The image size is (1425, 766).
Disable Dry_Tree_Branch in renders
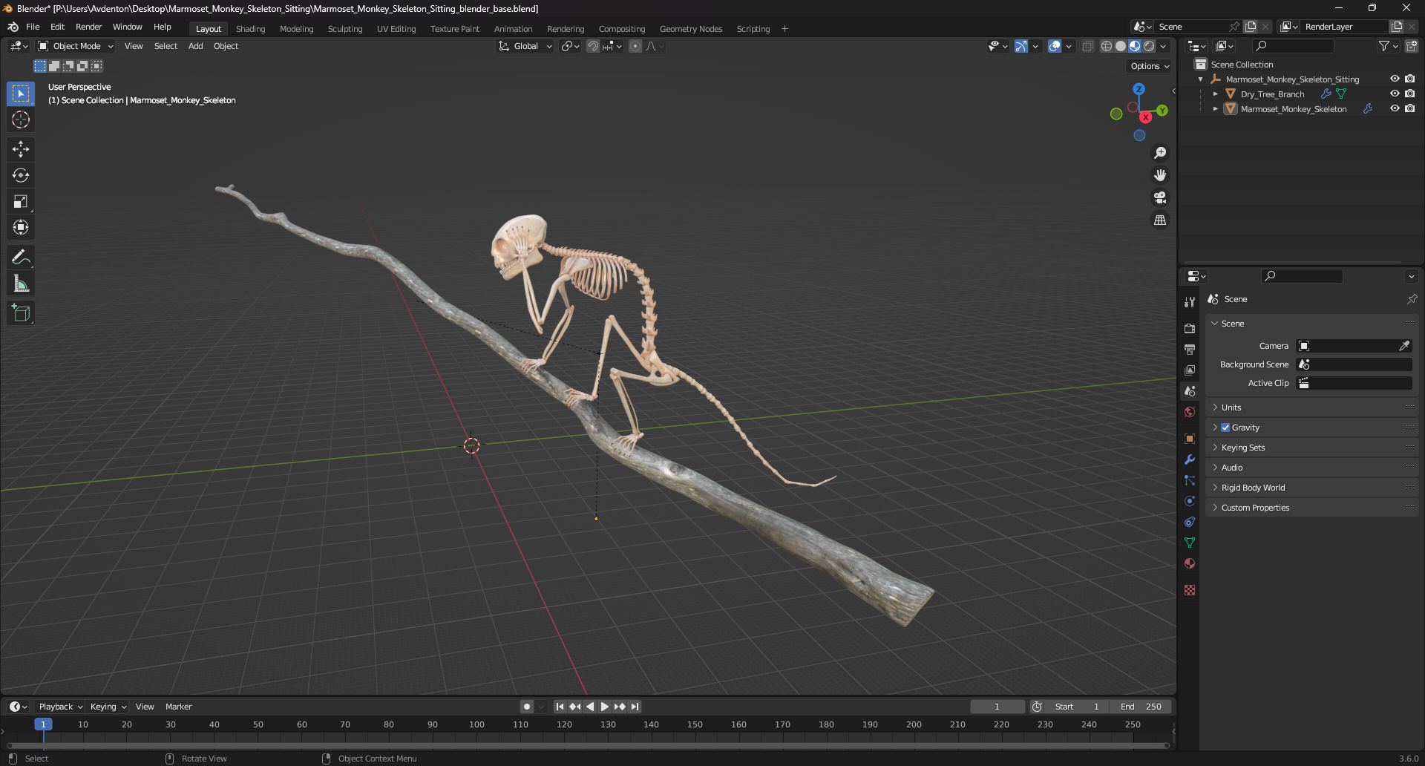(1409, 94)
